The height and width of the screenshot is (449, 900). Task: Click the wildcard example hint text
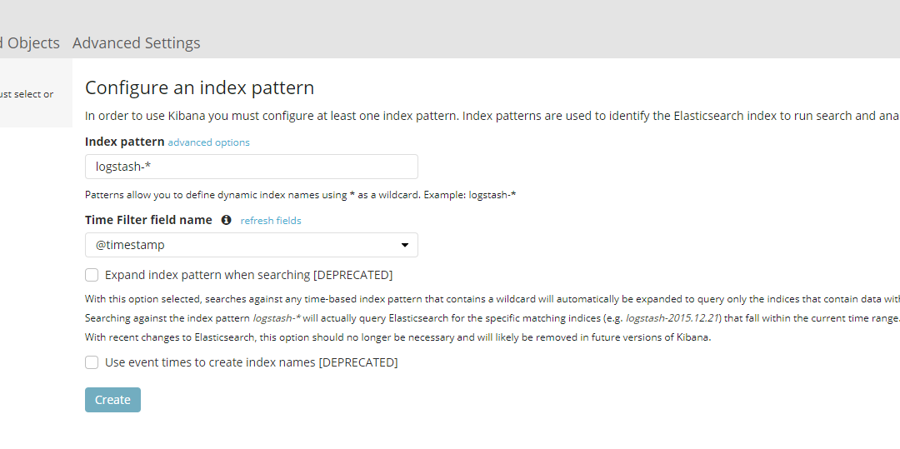click(x=300, y=195)
